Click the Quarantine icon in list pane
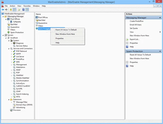The width and height of the screenshot is (163, 124). (37, 23)
